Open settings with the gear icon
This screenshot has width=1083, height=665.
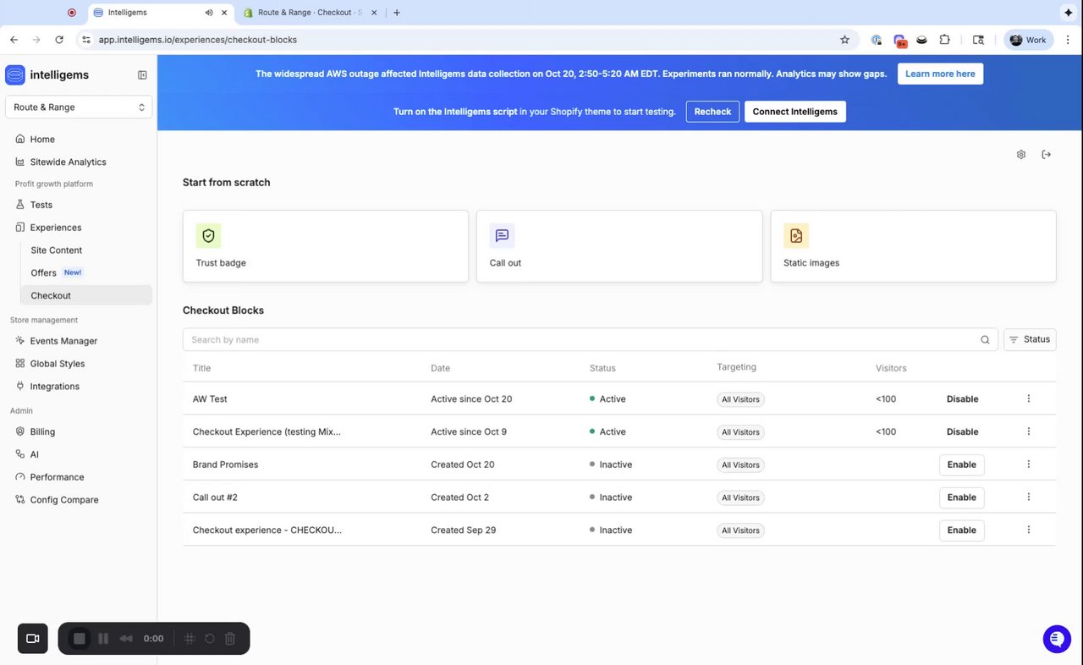[x=1021, y=155]
